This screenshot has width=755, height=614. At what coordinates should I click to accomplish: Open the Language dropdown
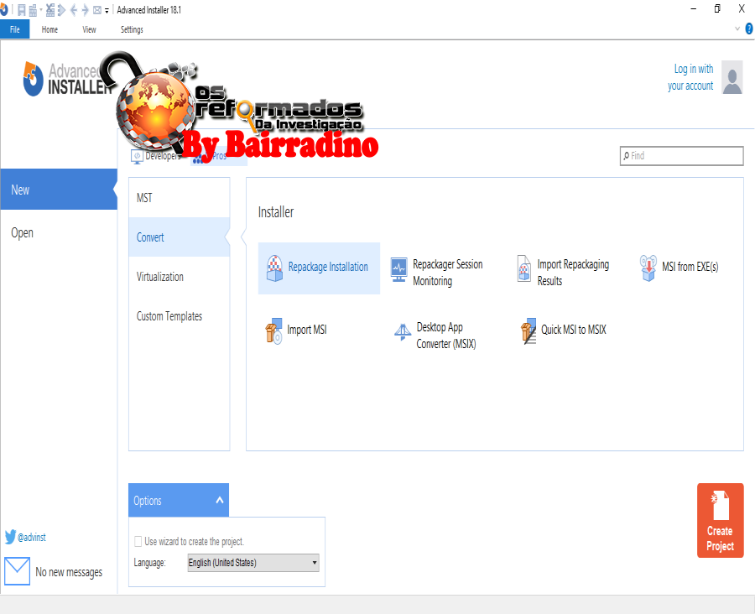coord(253,563)
